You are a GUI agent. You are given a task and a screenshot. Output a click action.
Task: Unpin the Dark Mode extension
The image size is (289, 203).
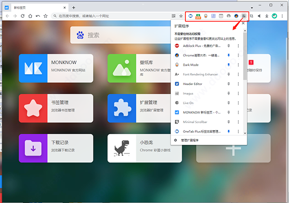[x=228, y=65]
